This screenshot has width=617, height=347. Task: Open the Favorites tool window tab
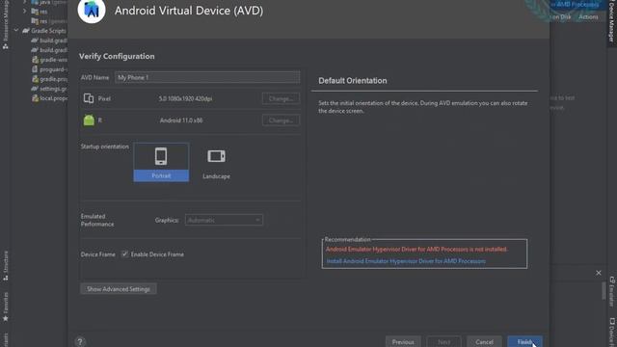tap(6, 307)
